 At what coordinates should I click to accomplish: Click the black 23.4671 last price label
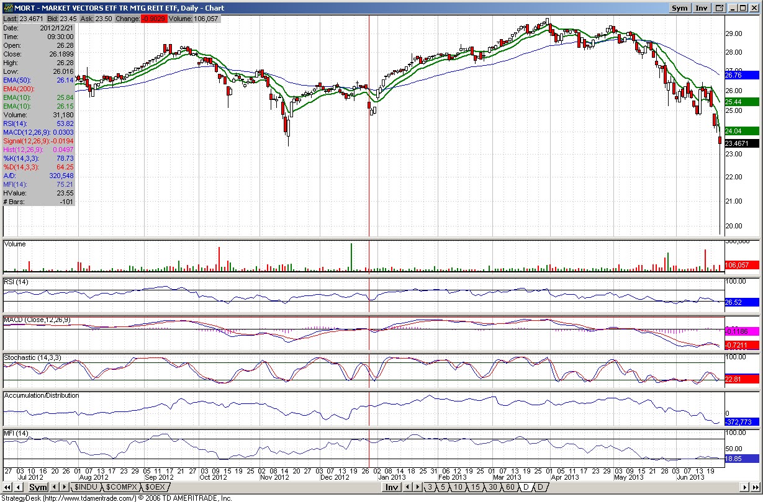click(741, 143)
